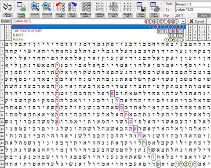Go to the Next code

coord(72,9)
